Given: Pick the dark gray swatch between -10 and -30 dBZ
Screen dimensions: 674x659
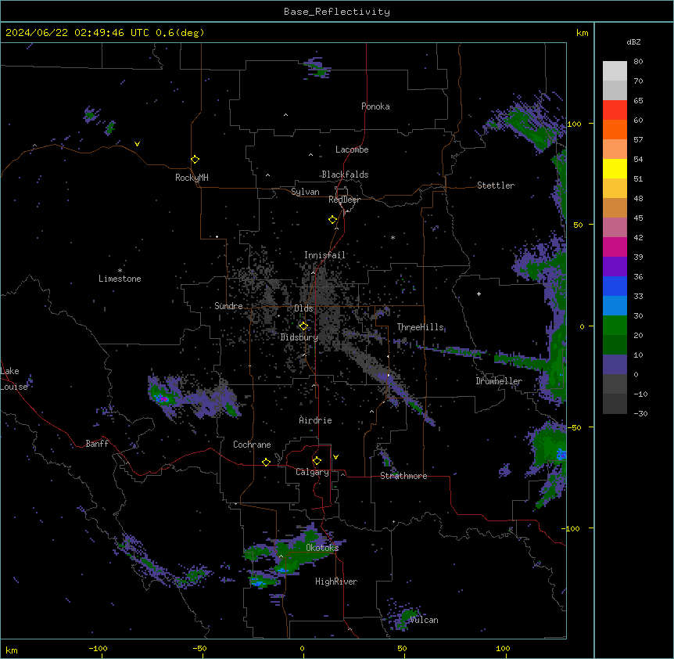Looking at the screenshot, I should click(x=615, y=404).
